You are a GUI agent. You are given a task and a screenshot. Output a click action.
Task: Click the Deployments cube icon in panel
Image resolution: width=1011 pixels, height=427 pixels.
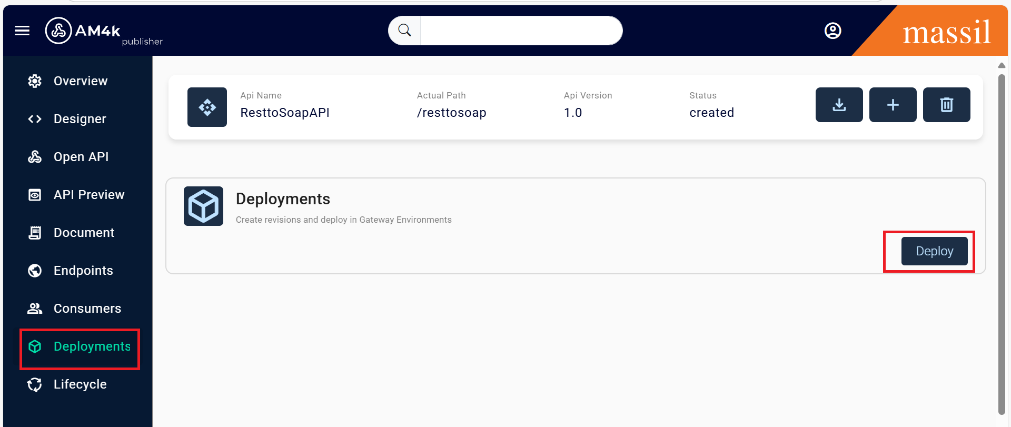203,206
